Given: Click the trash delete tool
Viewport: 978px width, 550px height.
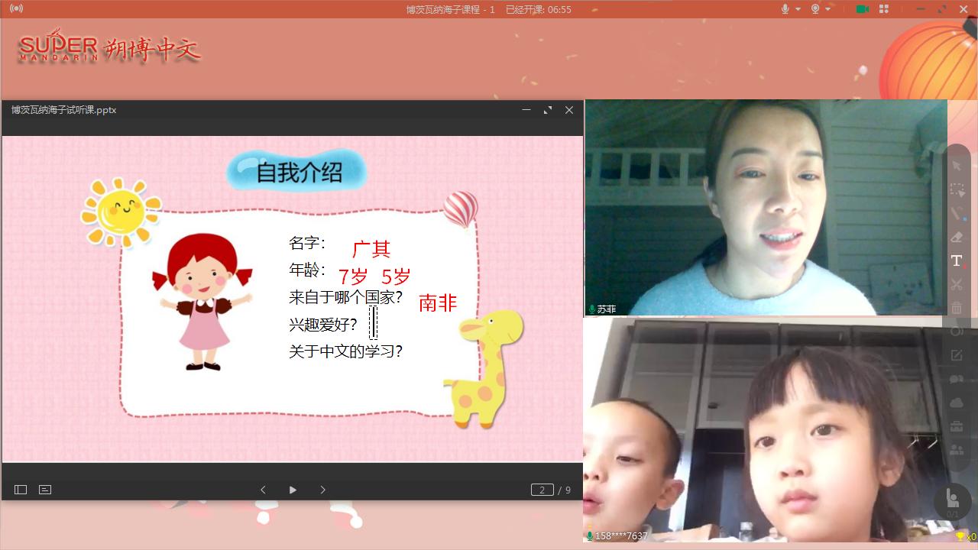Looking at the screenshot, I should [957, 308].
